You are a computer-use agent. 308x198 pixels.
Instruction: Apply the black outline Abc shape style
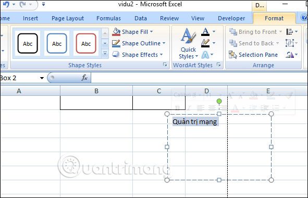(x=28, y=43)
